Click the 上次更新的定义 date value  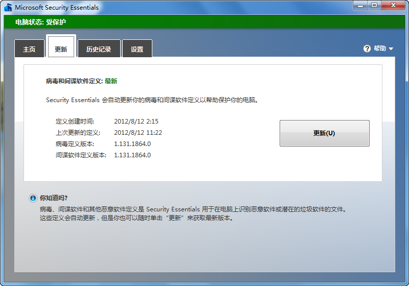click(138, 133)
